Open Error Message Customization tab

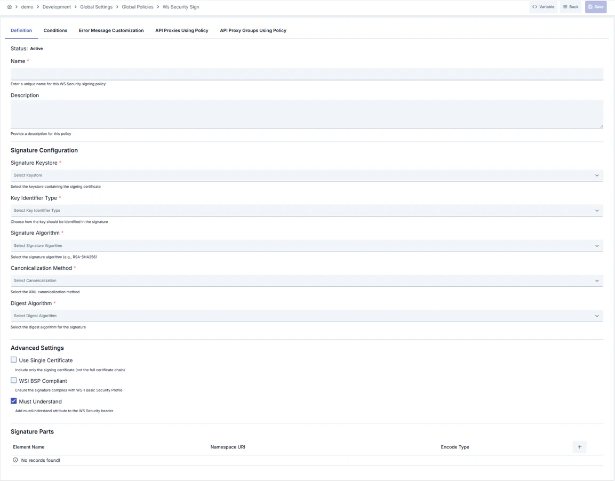[x=111, y=30]
